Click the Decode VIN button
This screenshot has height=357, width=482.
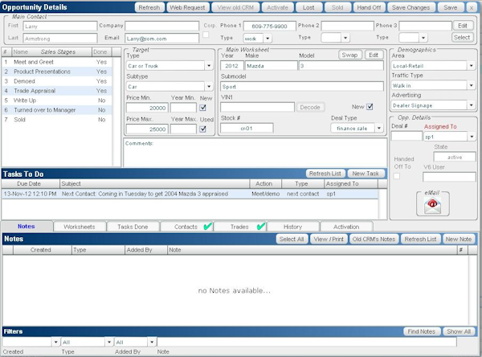tap(310, 107)
